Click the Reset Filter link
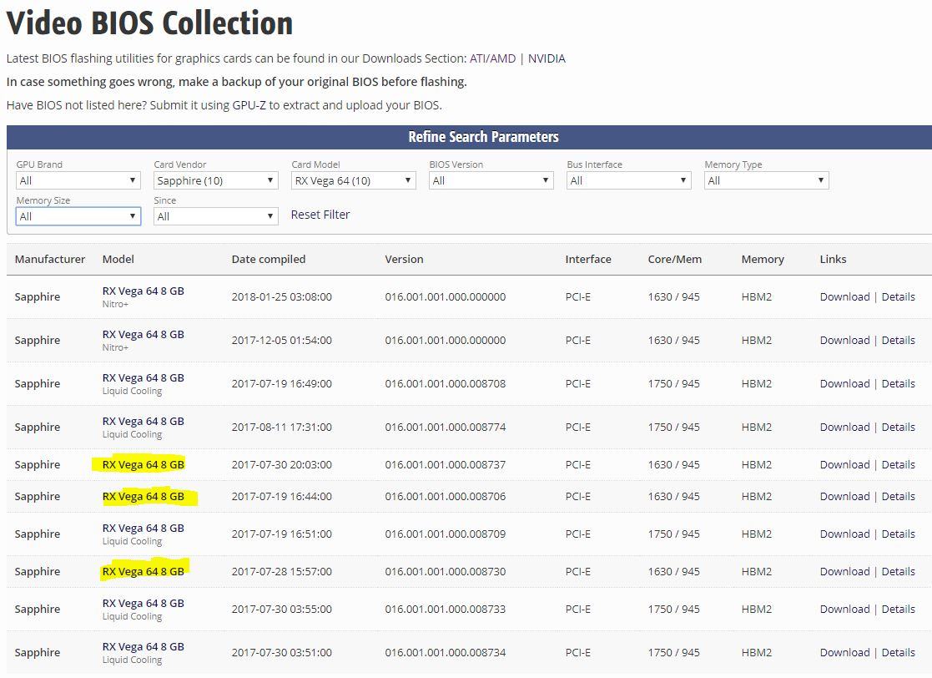 coord(320,215)
